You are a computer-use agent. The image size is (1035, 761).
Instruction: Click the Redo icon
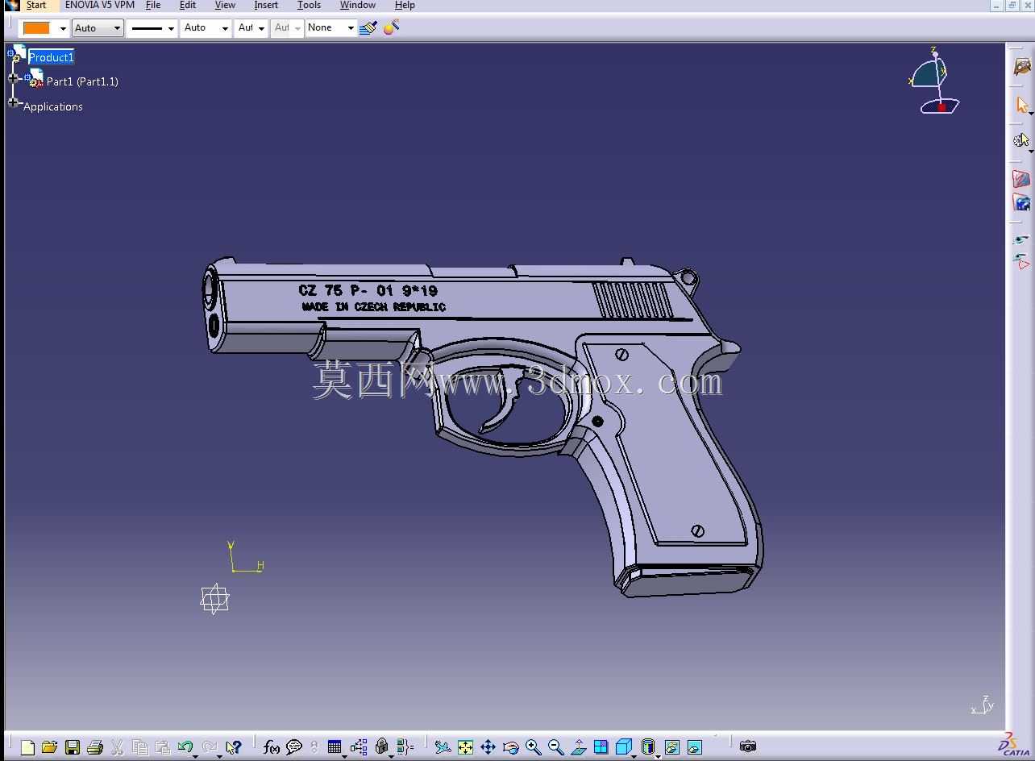click(210, 747)
